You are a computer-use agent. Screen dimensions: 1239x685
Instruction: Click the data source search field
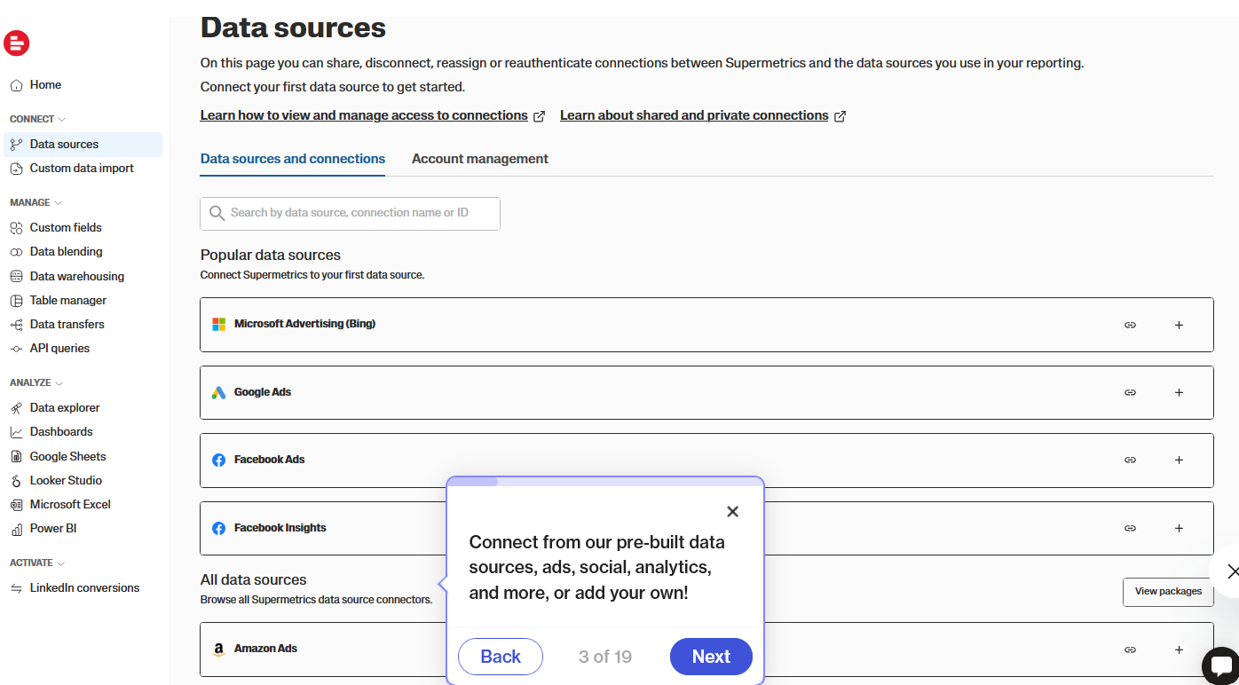point(350,214)
